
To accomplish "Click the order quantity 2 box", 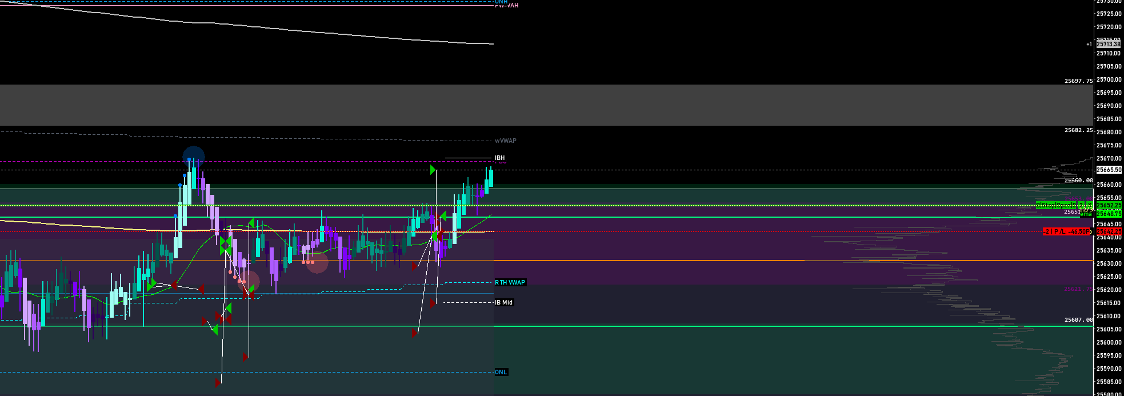I will click(1081, 205).
